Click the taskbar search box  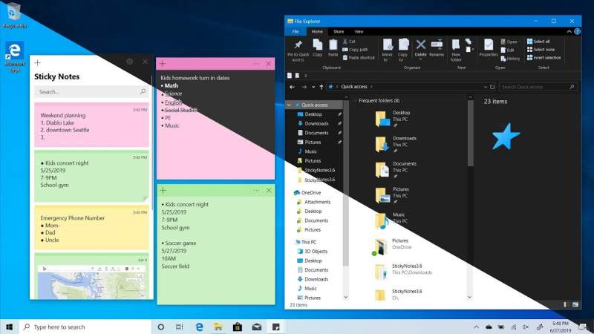(85, 327)
